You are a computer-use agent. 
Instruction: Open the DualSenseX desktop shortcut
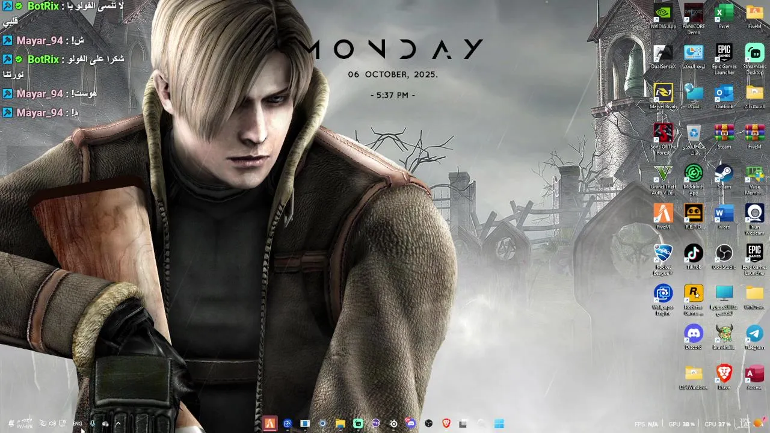tap(663, 57)
